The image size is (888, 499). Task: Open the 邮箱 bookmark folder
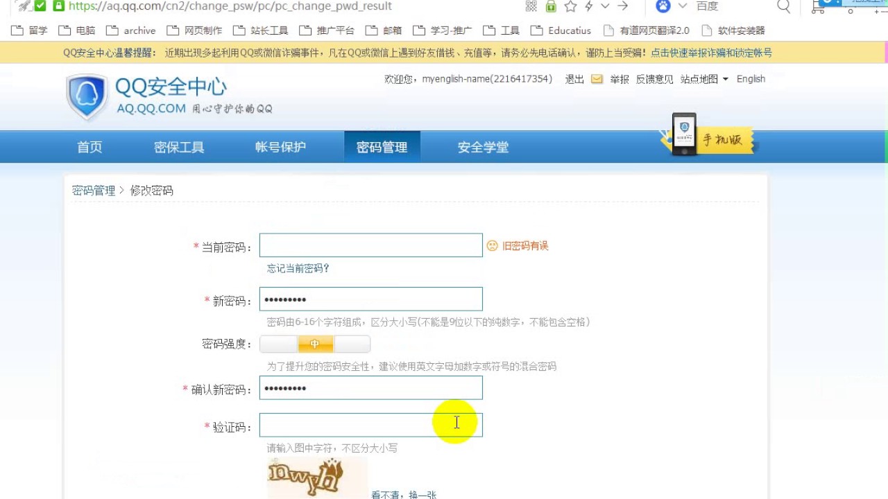383,30
